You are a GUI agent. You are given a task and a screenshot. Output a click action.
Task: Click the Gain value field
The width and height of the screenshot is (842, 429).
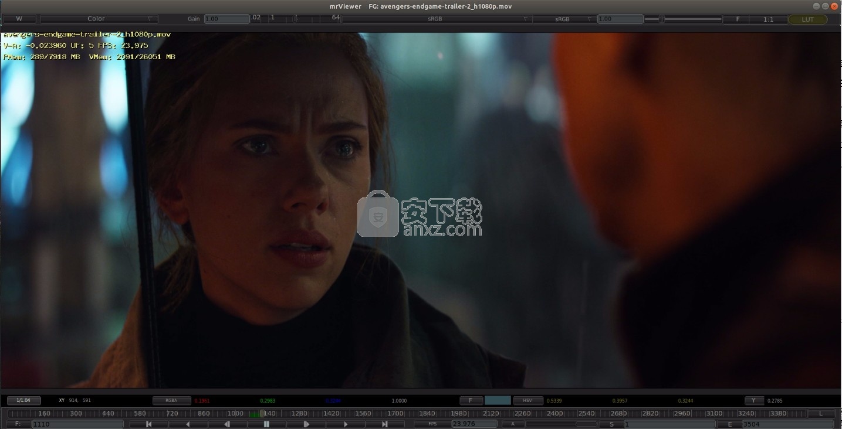coord(226,19)
